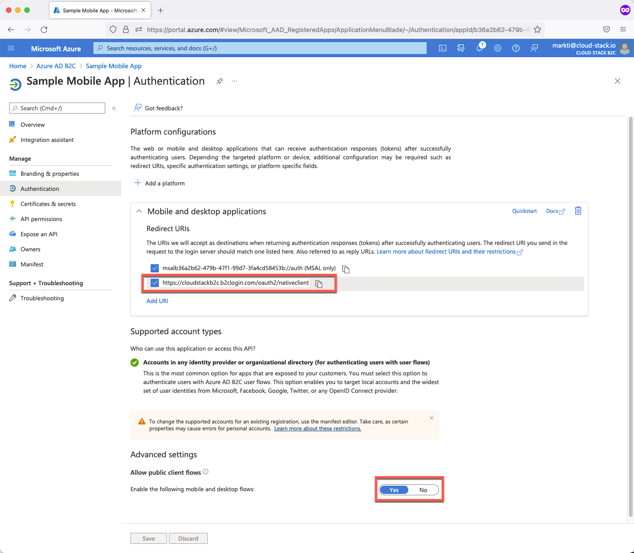Close the Authentication blade
This screenshot has height=553, width=634.
pos(618,81)
